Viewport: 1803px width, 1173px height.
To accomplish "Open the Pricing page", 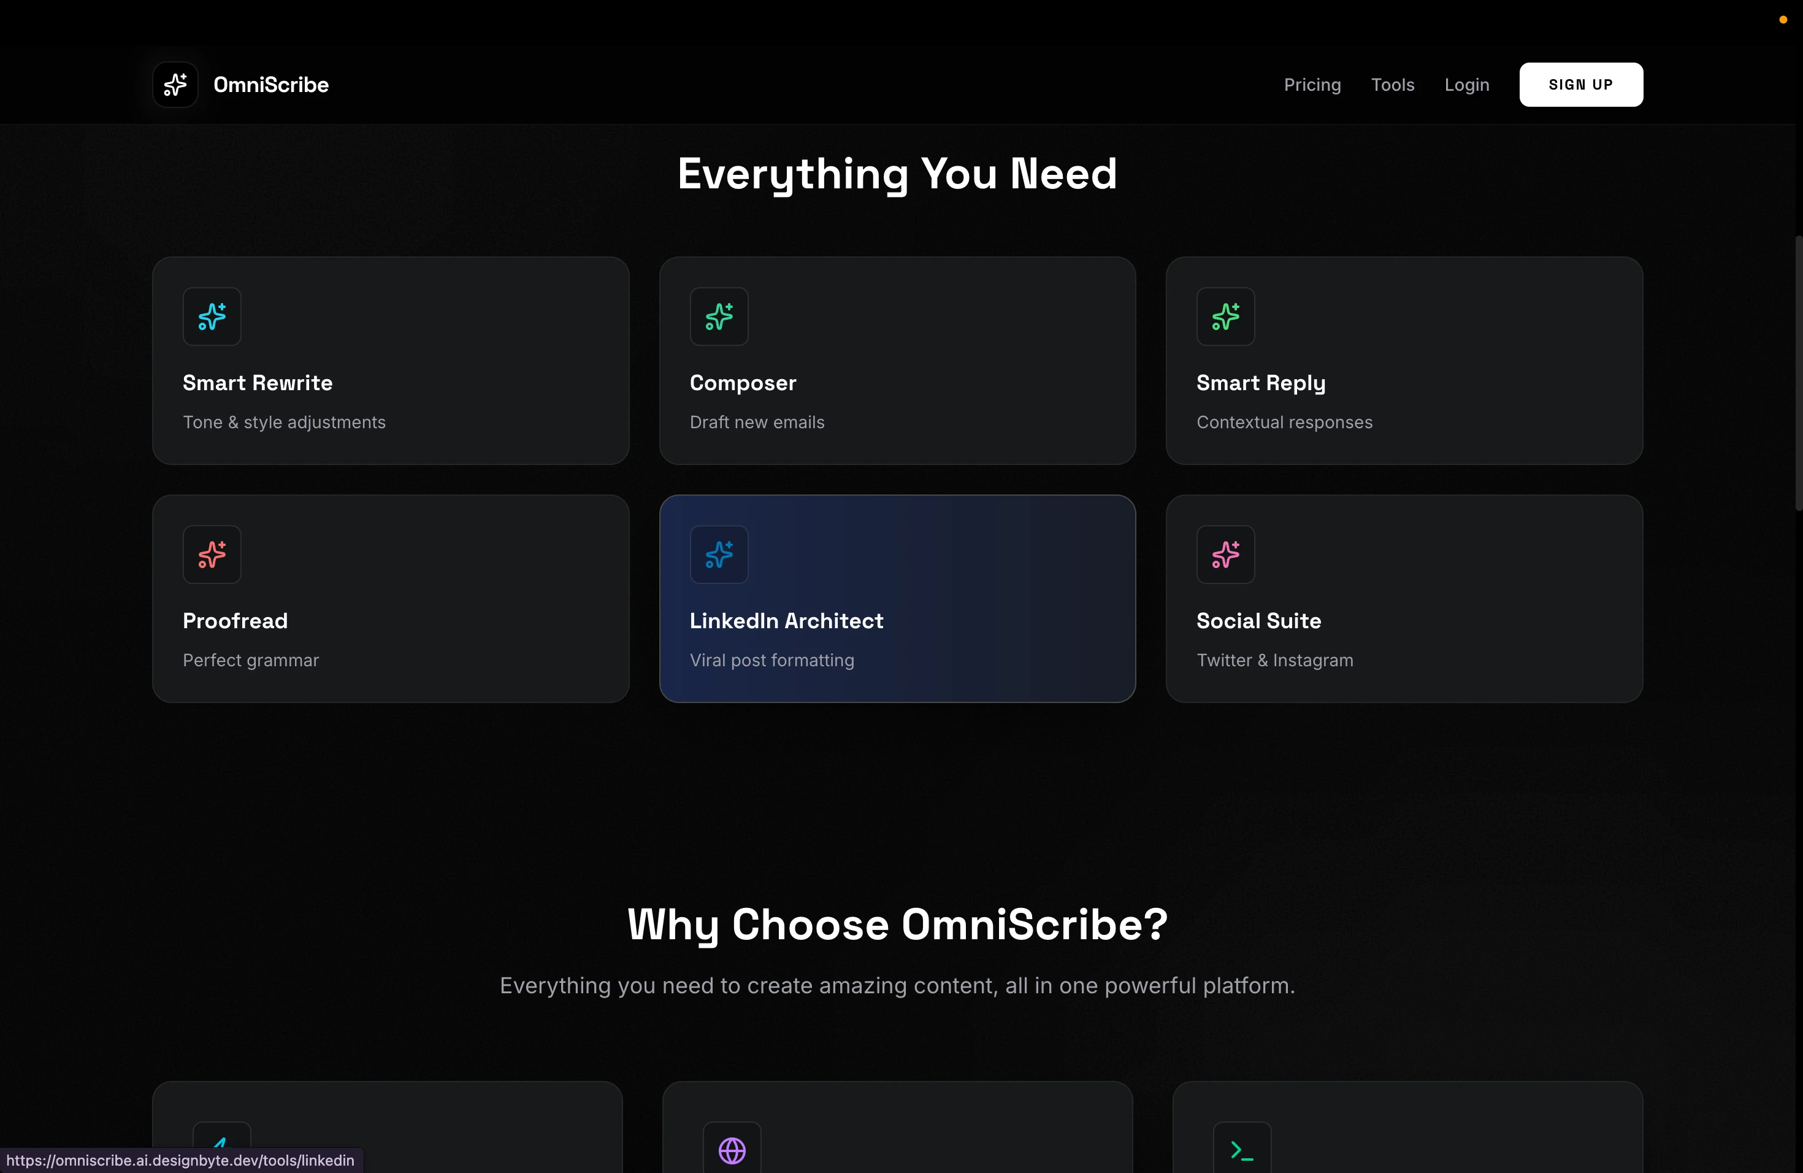I will click(1312, 85).
